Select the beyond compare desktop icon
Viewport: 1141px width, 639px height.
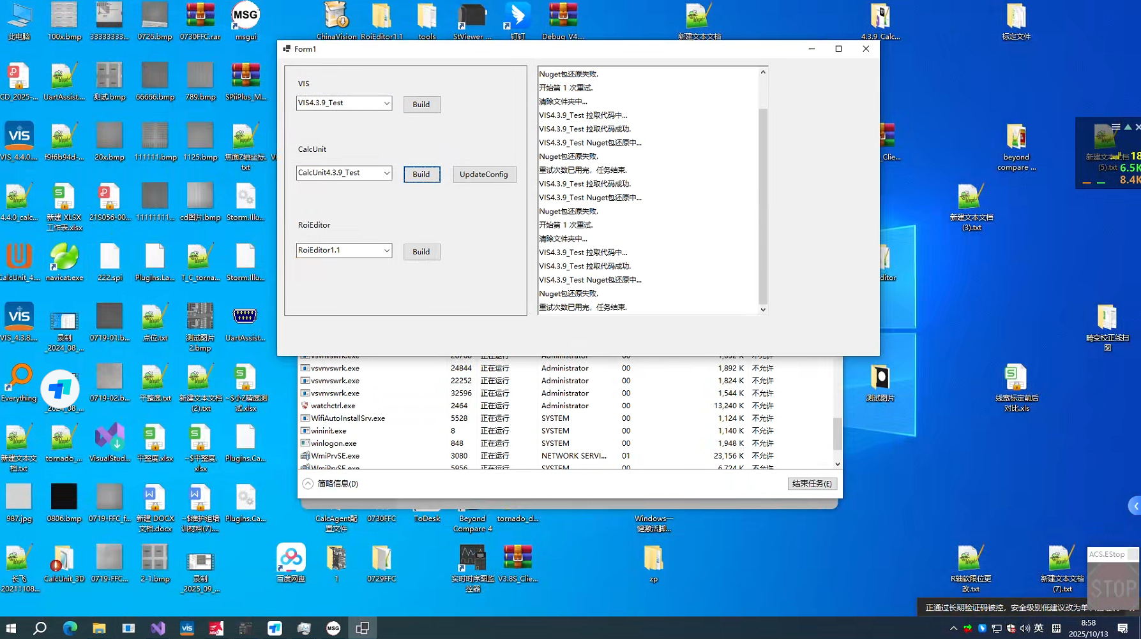[x=1016, y=147]
